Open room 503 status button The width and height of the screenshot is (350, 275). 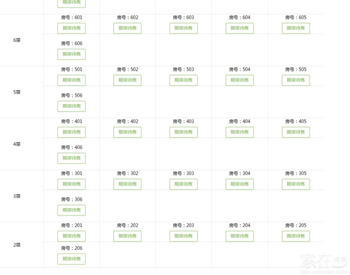[183, 80]
